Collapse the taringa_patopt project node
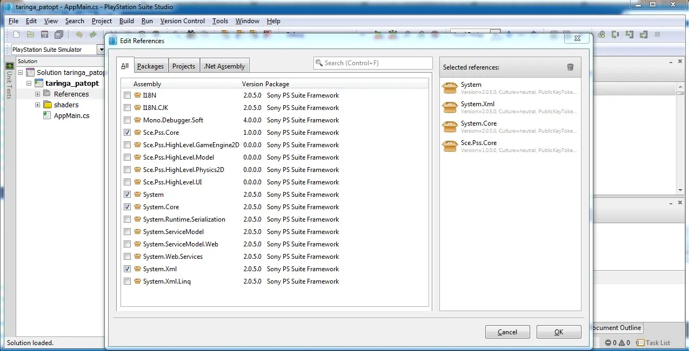Viewport: 689px width, 351px height. coord(29,83)
